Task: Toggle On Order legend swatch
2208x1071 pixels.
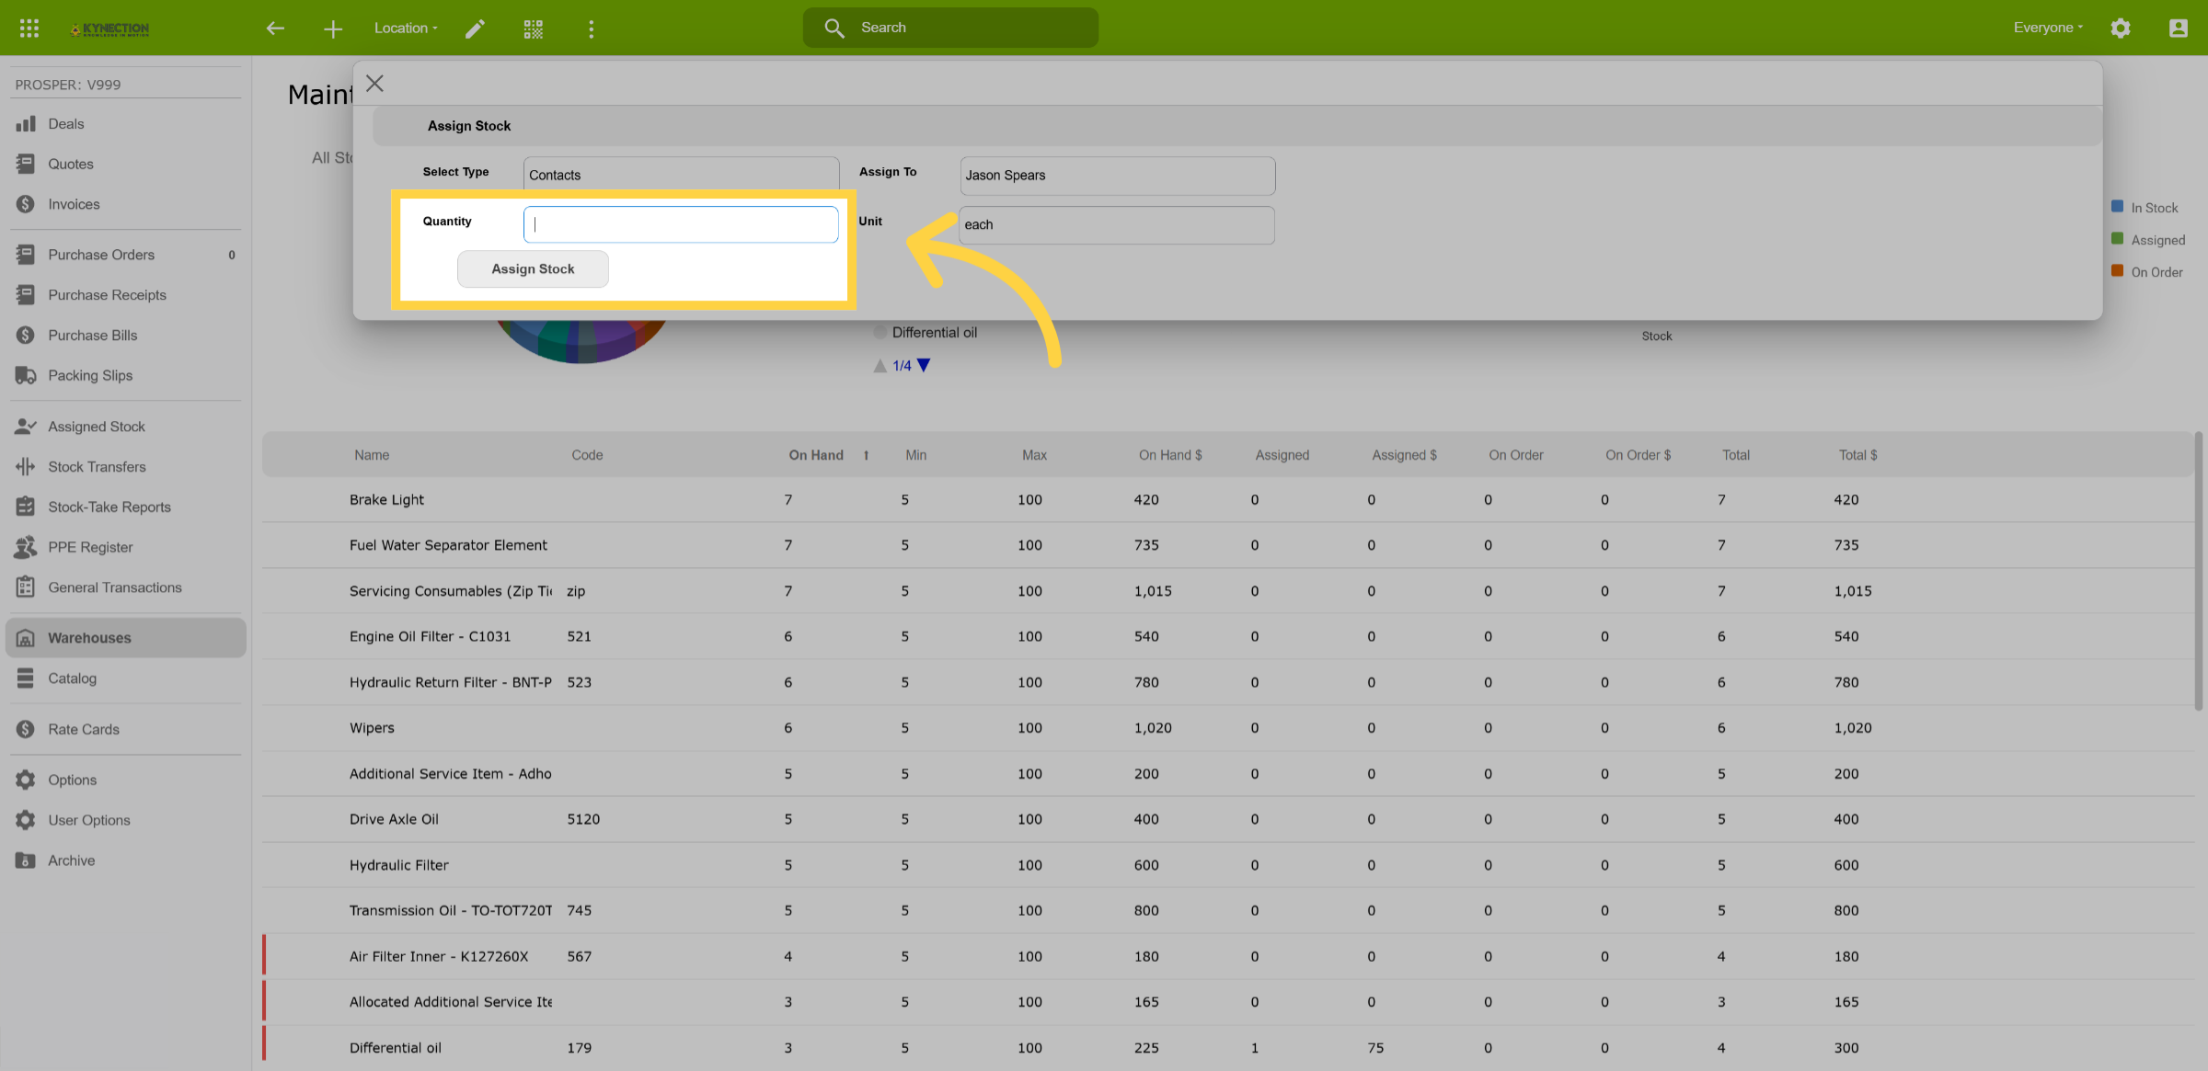Action: point(2117,271)
